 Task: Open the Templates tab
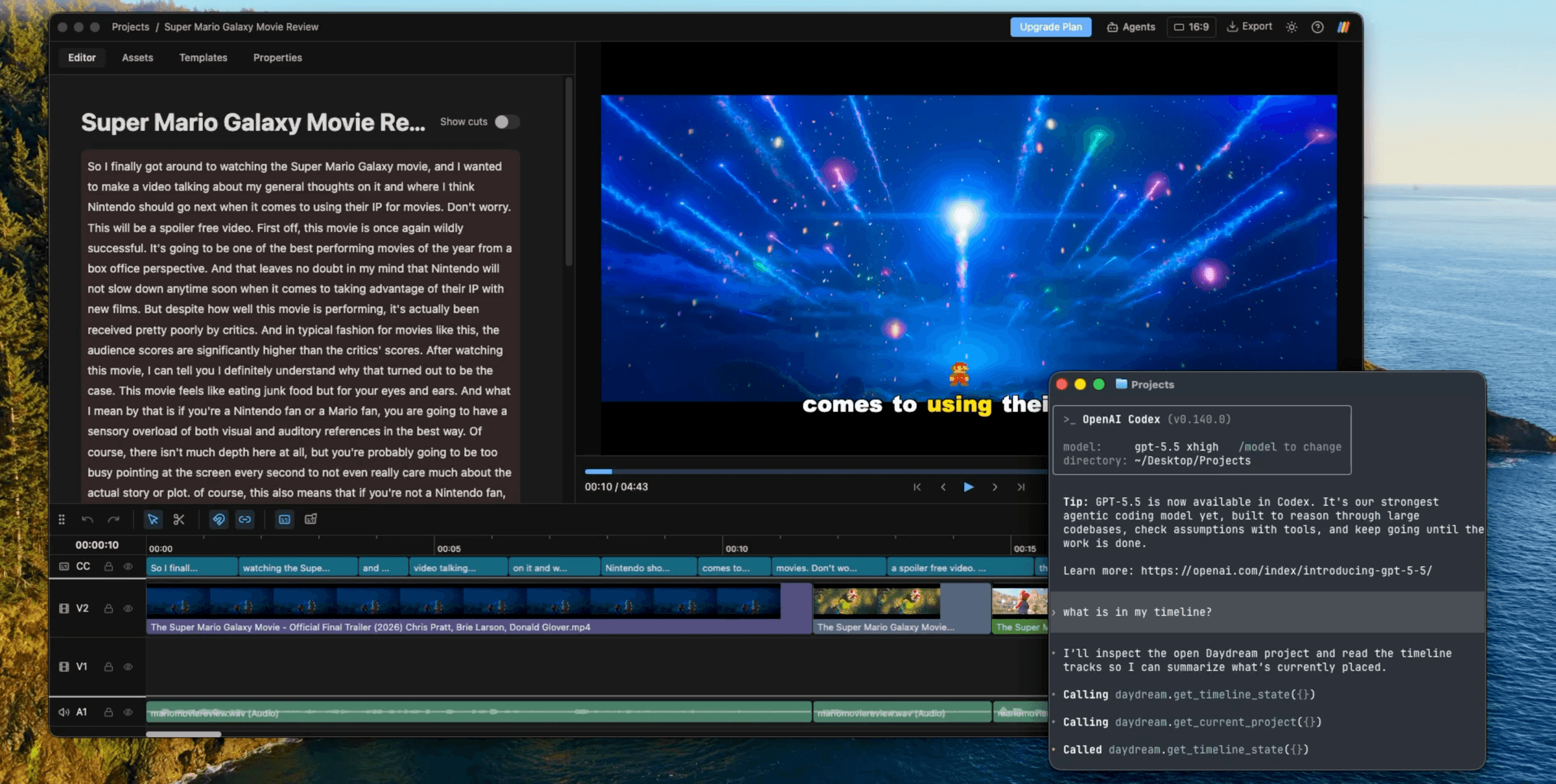pyautogui.click(x=203, y=58)
